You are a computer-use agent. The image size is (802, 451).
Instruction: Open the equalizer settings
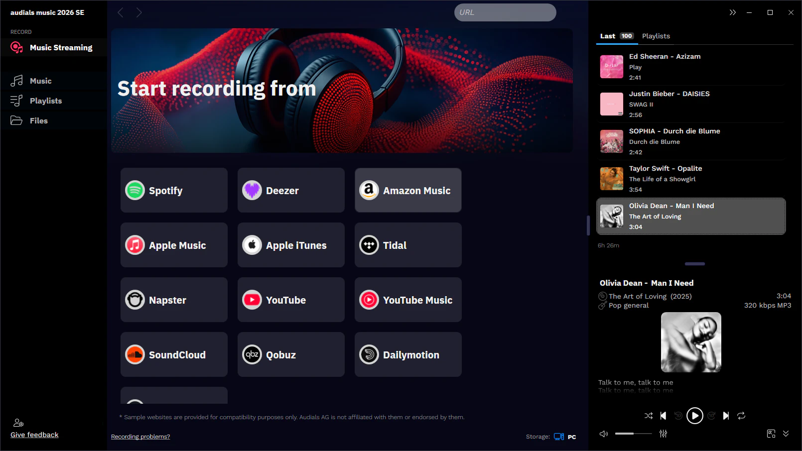(x=663, y=434)
